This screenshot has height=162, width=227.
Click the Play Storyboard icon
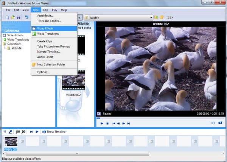coord(37,132)
